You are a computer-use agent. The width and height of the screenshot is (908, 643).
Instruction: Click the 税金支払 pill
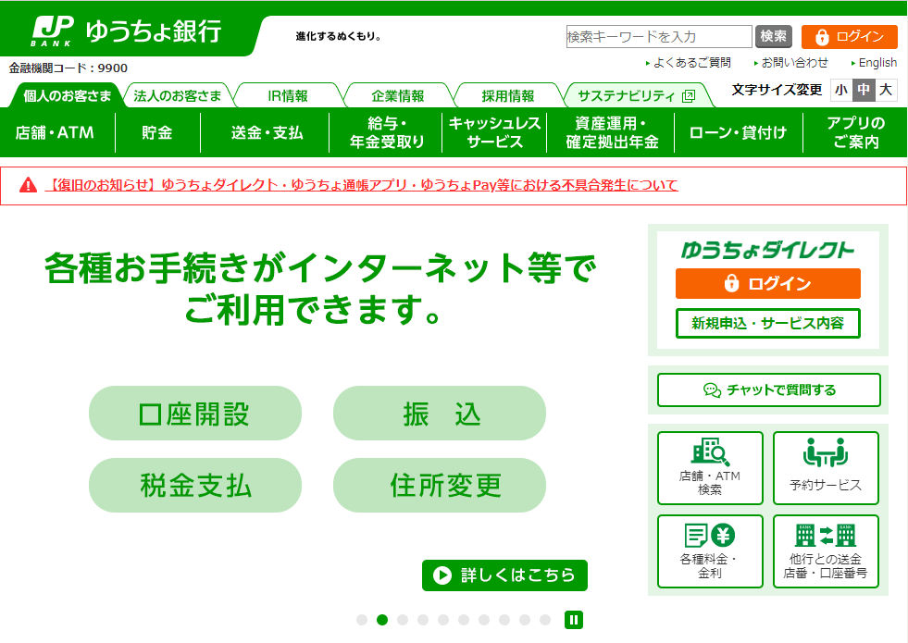(x=195, y=485)
